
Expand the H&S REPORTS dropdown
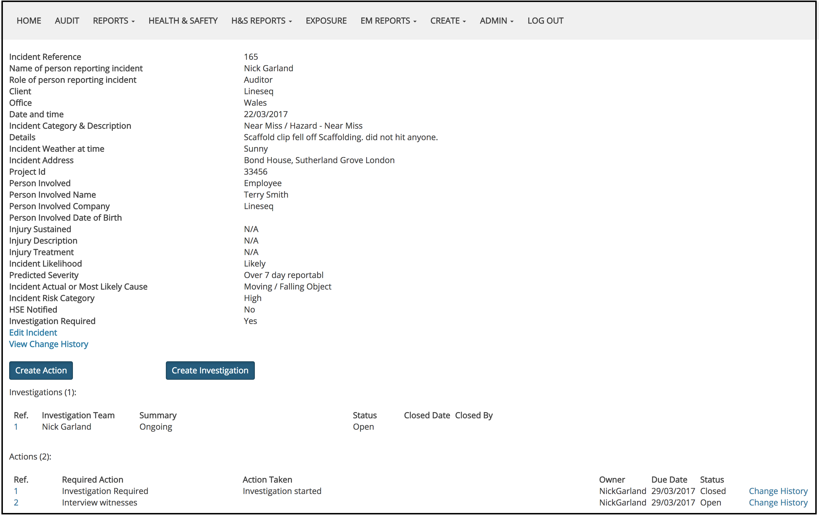point(261,21)
